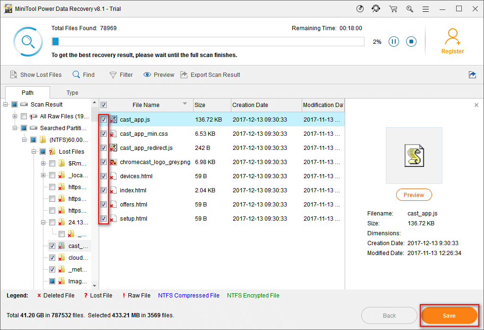Open the hamburger menu icon
This screenshot has height=330, width=484.
tap(426, 9)
